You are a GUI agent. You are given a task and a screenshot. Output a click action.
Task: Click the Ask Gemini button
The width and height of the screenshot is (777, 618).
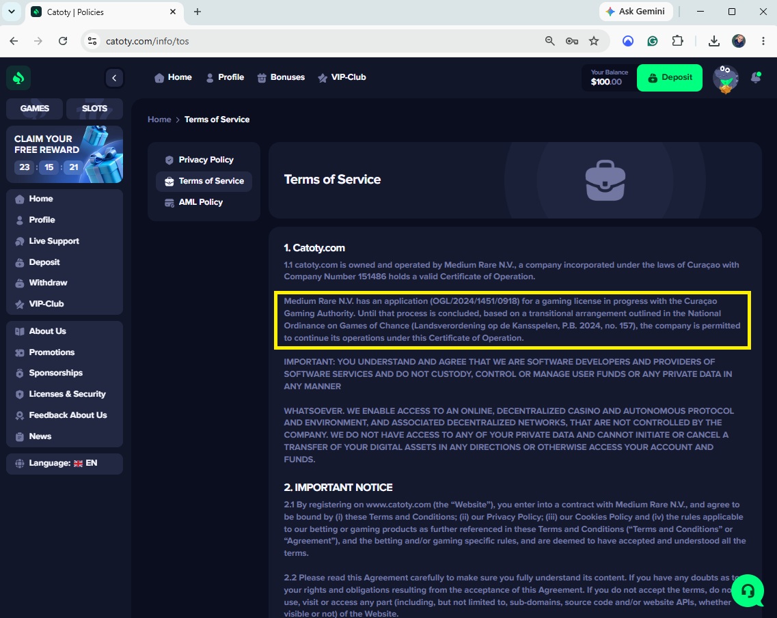[636, 12]
